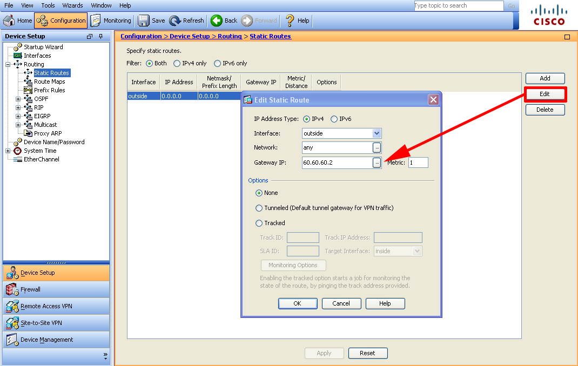Open the Wizards menu

click(72, 5)
